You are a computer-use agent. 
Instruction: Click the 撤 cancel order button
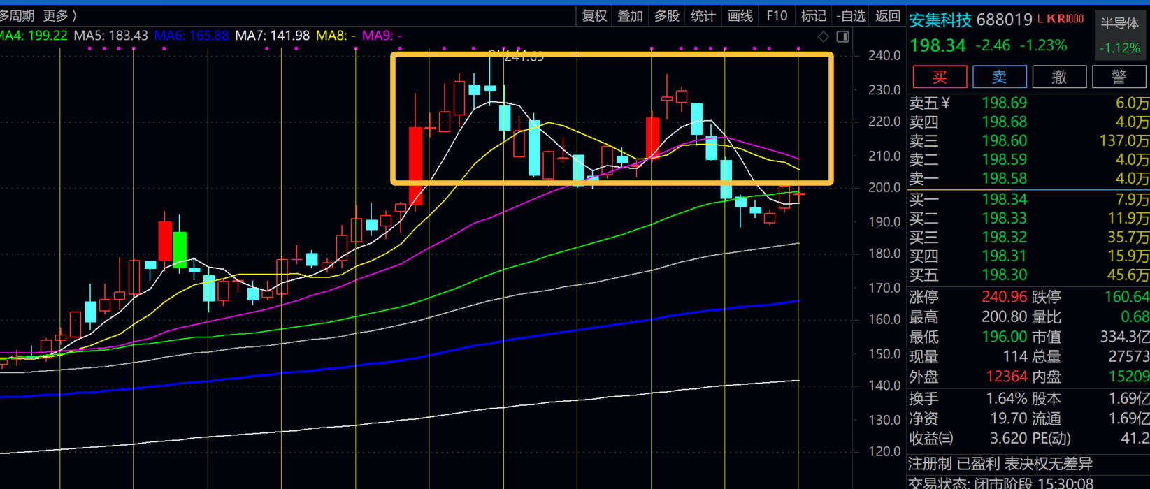1059,77
